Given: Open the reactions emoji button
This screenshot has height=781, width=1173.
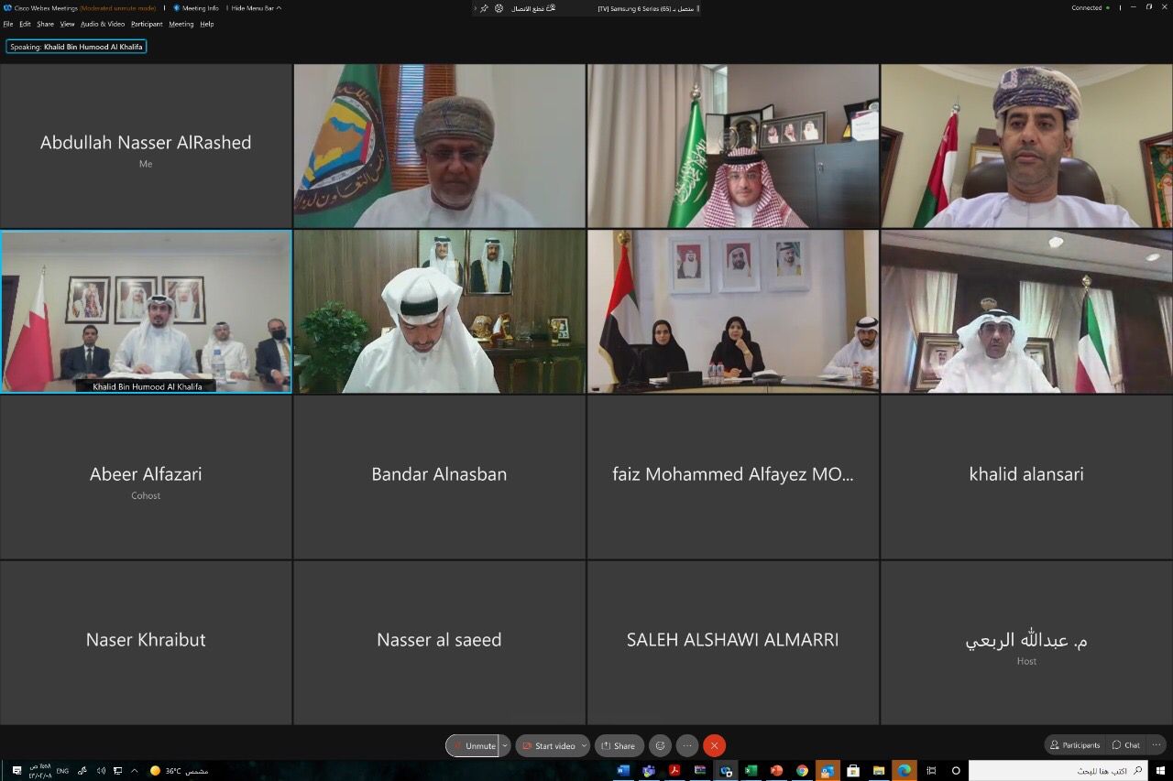Looking at the screenshot, I should [660, 745].
